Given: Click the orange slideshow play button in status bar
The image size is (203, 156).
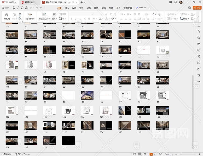Looking at the screenshot, I should [151, 154].
